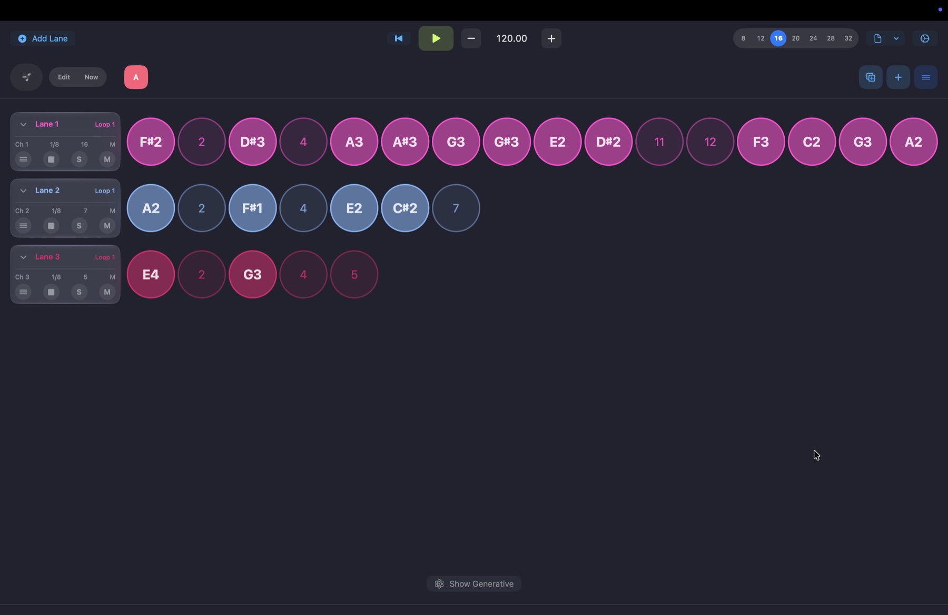Solo Lane 2

[x=79, y=226]
